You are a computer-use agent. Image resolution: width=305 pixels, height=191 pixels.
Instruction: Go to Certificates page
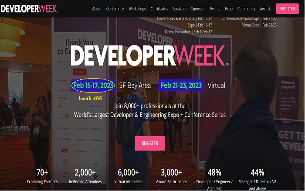[x=159, y=9]
